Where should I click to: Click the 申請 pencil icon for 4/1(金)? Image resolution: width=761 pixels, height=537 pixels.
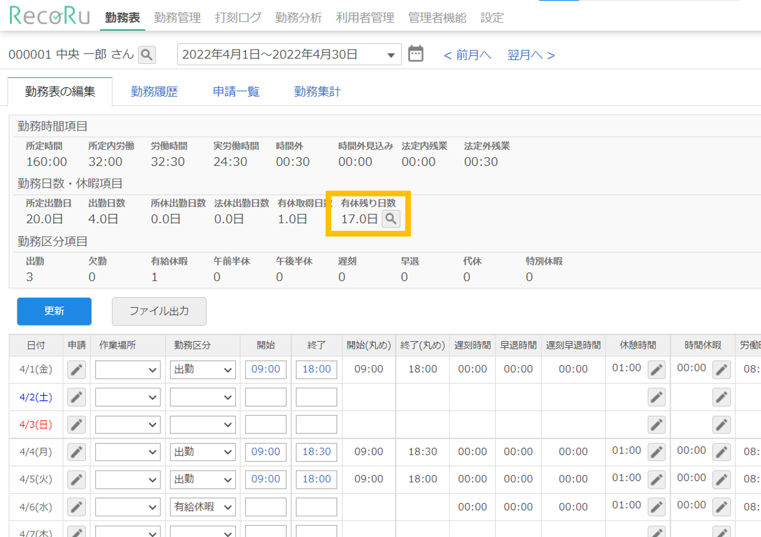(77, 370)
